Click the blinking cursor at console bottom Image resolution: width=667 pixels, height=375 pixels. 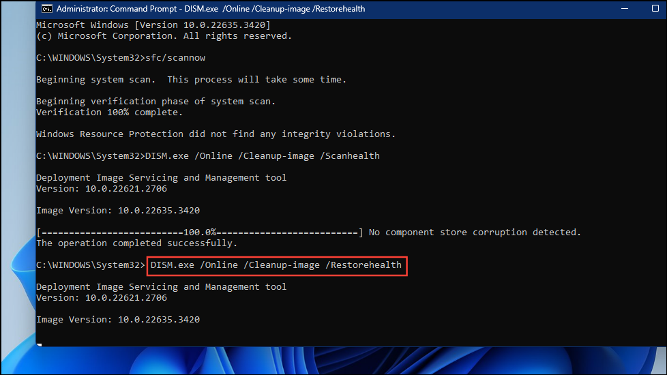[39, 345]
